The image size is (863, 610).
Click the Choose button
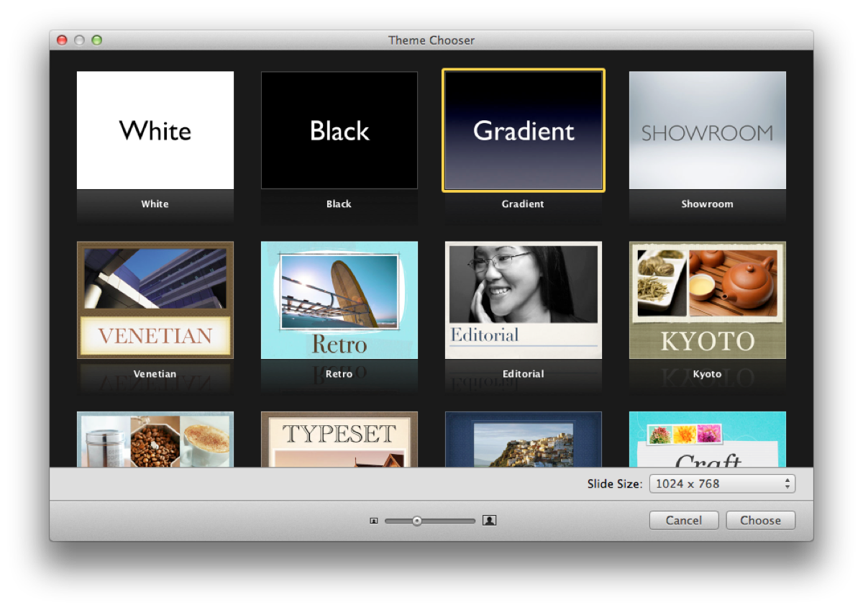[760, 520]
